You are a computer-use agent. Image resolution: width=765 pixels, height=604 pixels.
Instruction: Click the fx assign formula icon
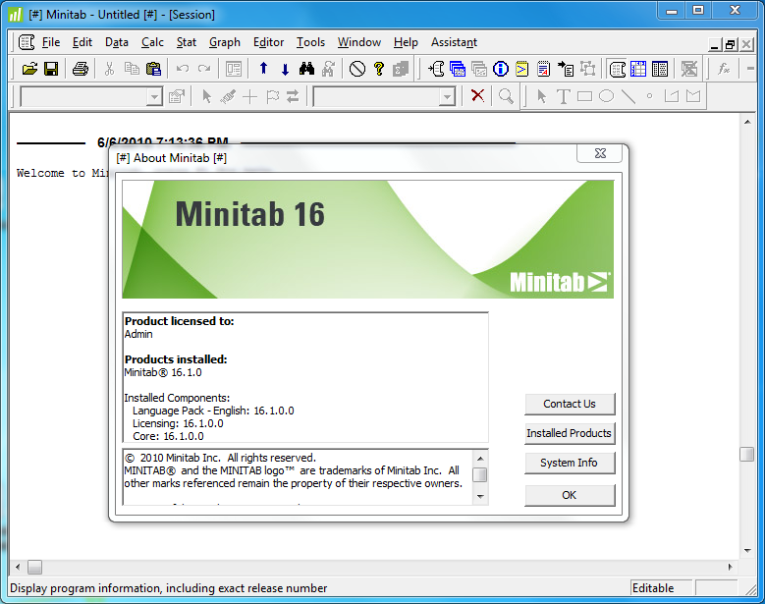(x=725, y=69)
